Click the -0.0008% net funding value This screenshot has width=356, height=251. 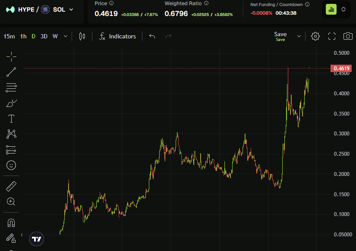[261, 13]
